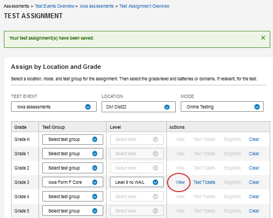Viewport: 273px width, 218px height.
Task: Go to Iowa assessments breadcrumb
Action: coord(97,6)
